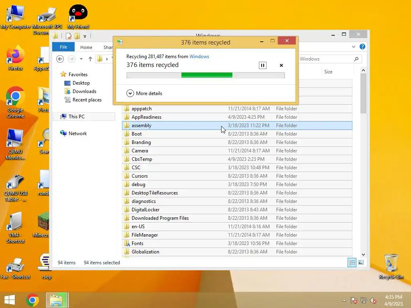
Task: Show hidden tray icons arrow
Action: coord(344,300)
